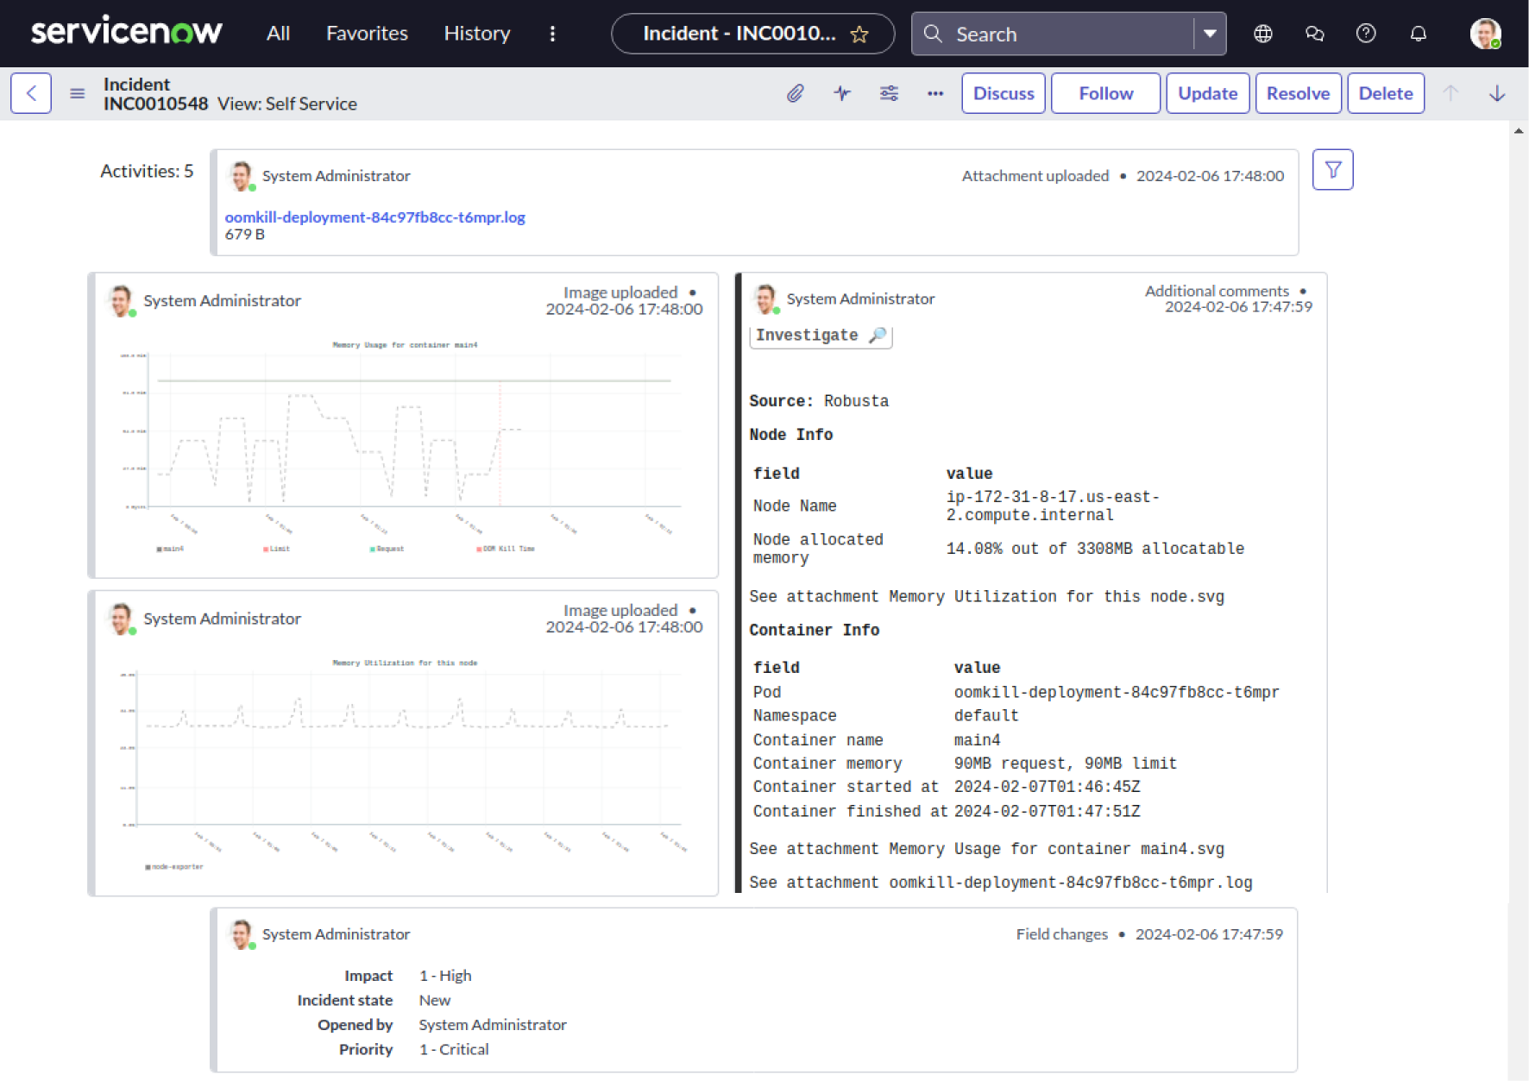The height and width of the screenshot is (1081, 1529).
Task: Open the chat conversations icon
Action: [1314, 34]
